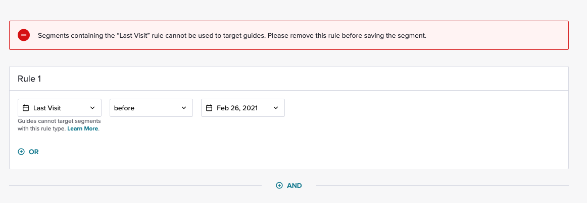Open the Feb 26, 2021 date picker
The image size is (587, 203).
point(243,108)
